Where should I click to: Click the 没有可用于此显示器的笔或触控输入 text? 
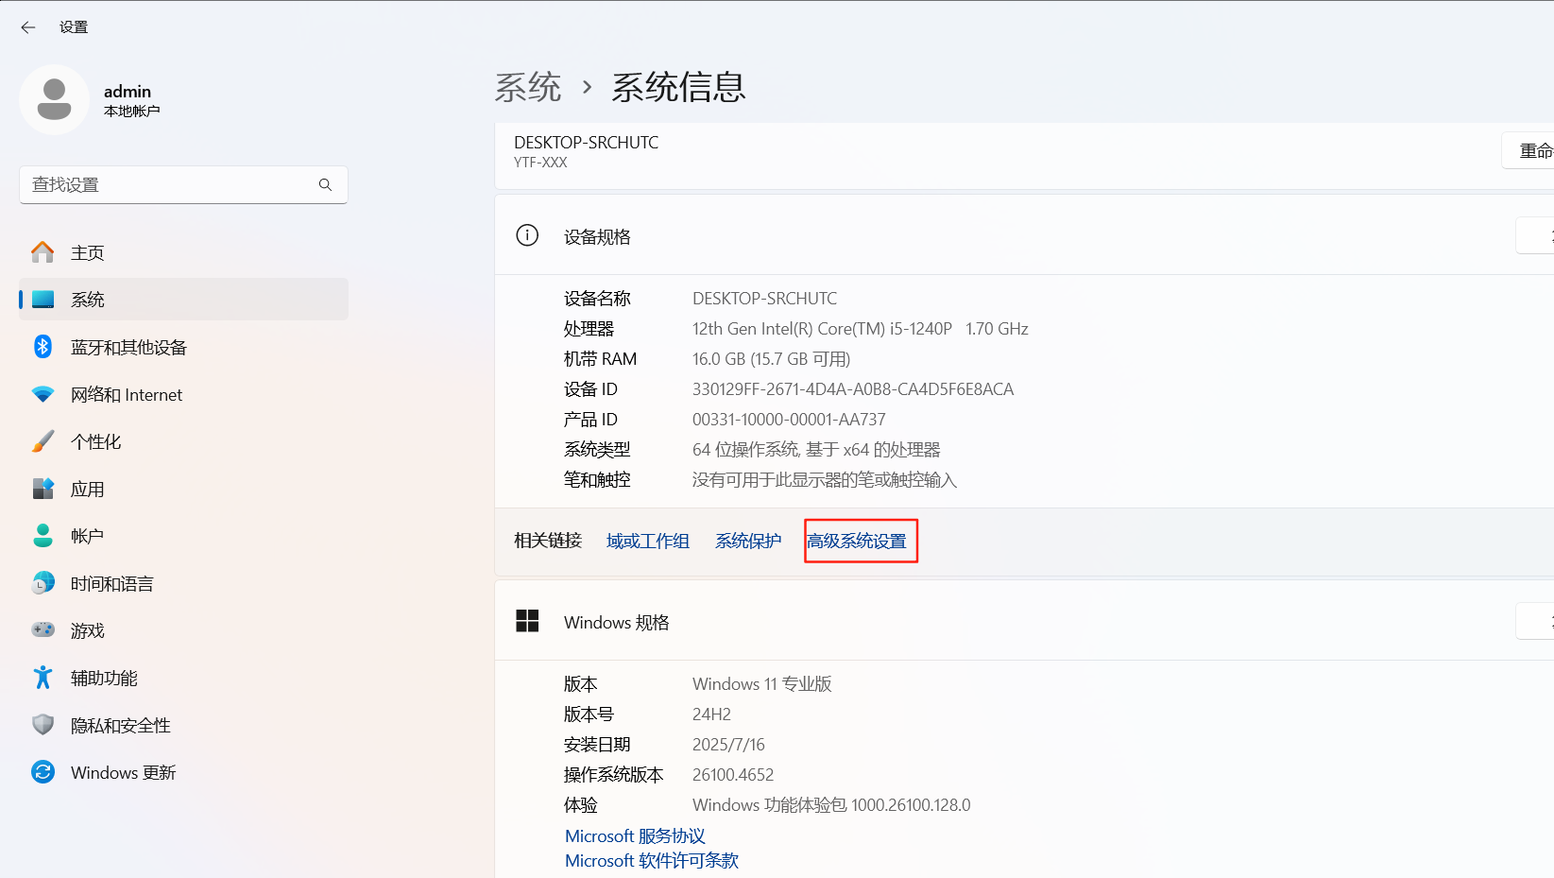[825, 480]
